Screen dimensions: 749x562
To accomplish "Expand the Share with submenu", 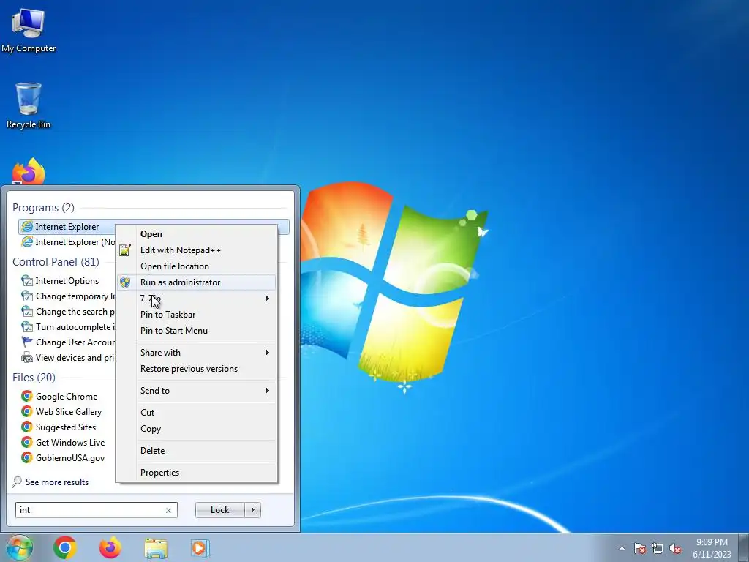I will [196, 352].
